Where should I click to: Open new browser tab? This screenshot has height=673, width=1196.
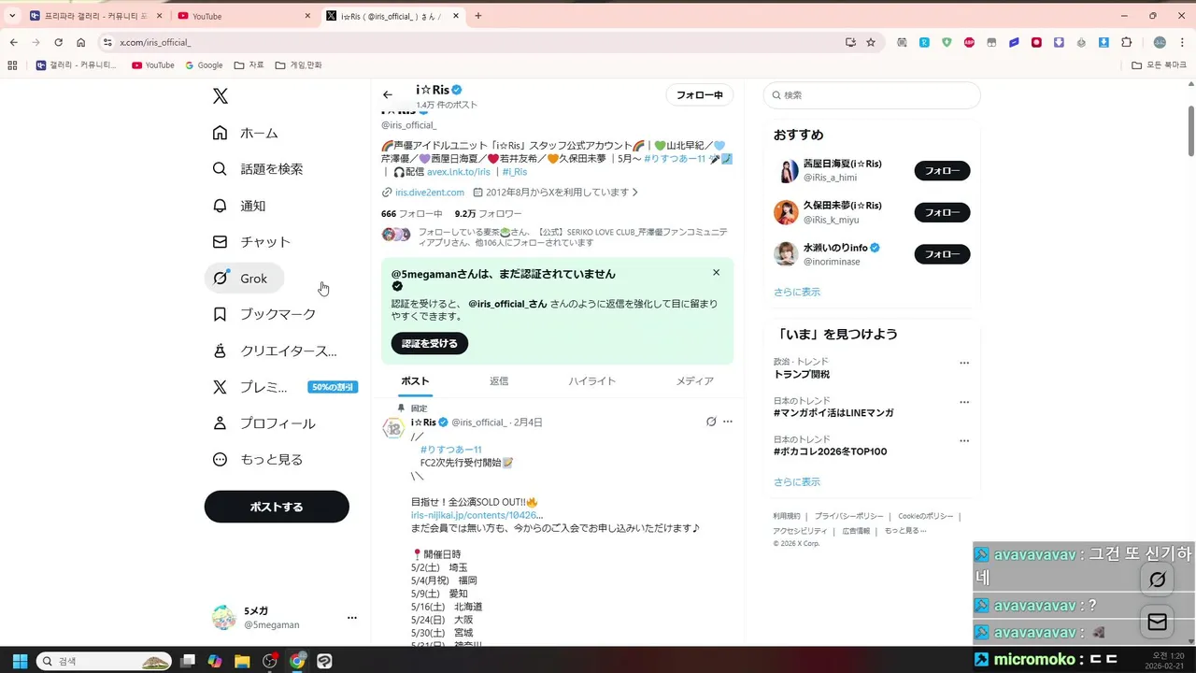(478, 16)
